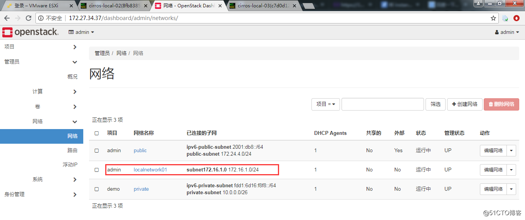
Task: Click the 网络名称 column header
Action: tap(144, 133)
